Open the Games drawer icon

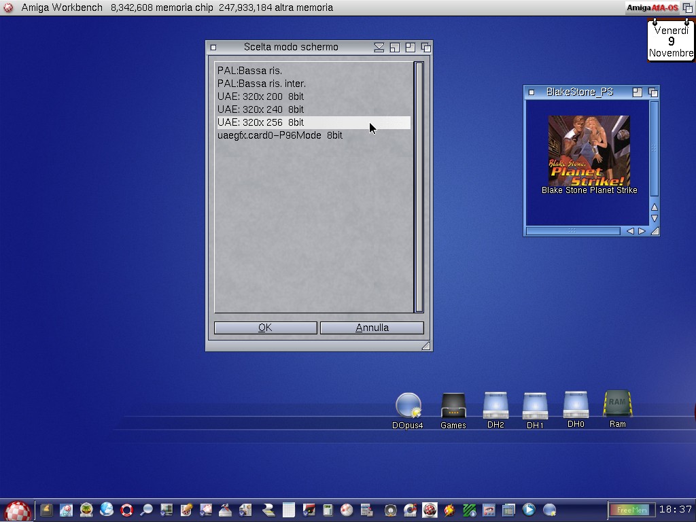[453, 406]
